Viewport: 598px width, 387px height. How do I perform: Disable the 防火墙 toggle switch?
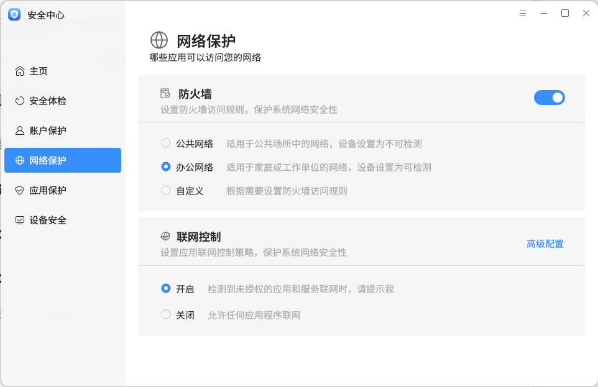point(550,98)
